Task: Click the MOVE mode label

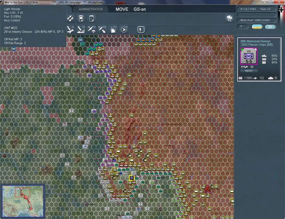Action: point(122,9)
